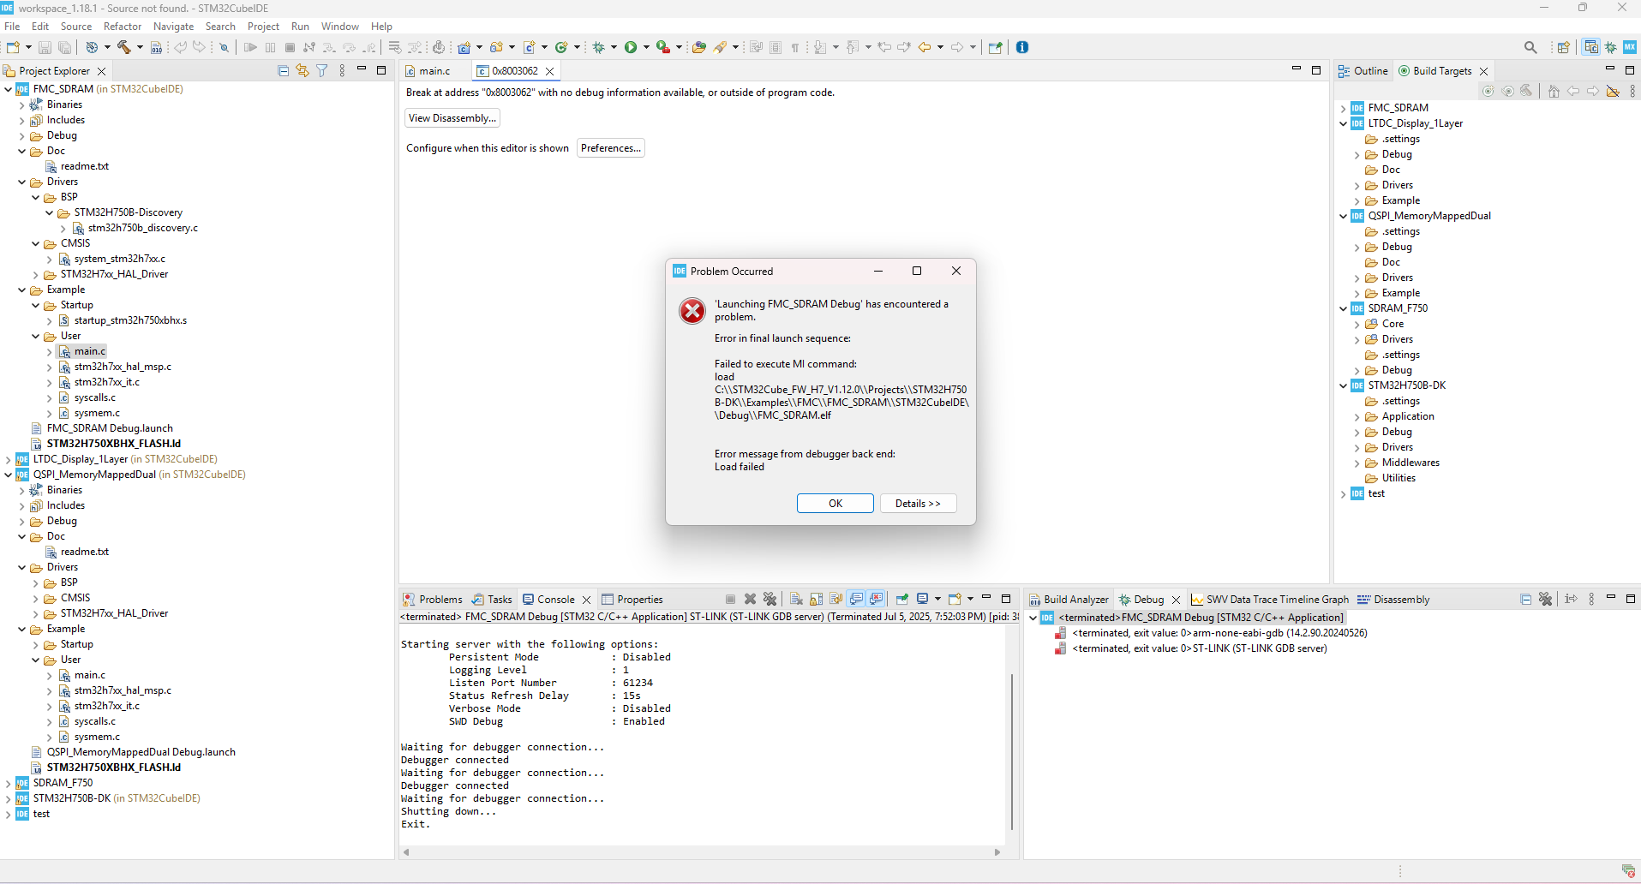This screenshot has width=1641, height=884.
Task: Switch to the Problems tab
Action: coord(439,599)
